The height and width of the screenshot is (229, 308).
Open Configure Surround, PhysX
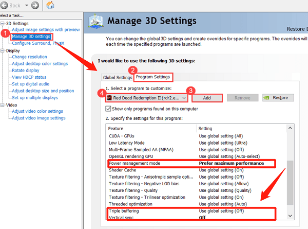click(x=38, y=43)
